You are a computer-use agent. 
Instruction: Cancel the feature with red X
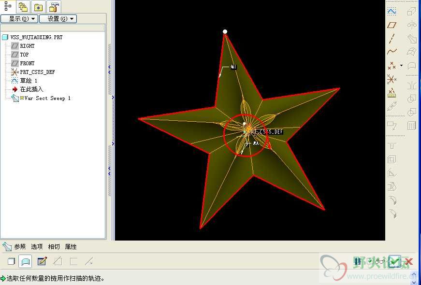pyautogui.click(x=408, y=261)
